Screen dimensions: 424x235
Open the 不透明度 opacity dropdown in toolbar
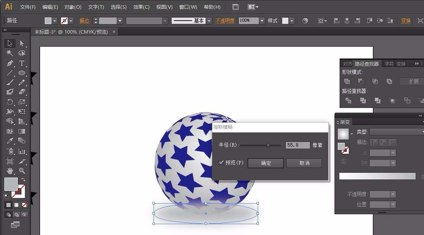pos(262,21)
